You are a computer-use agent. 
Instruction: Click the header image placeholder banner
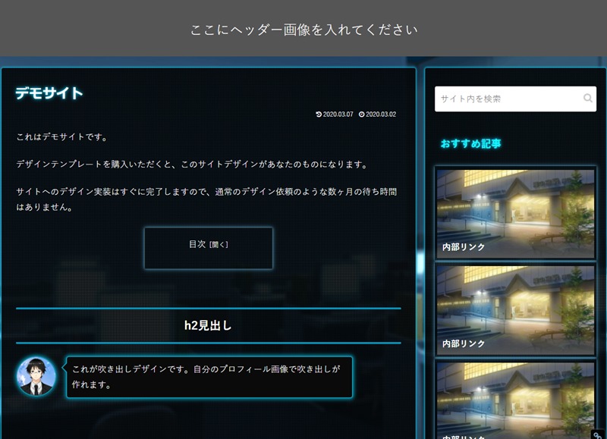303,30
